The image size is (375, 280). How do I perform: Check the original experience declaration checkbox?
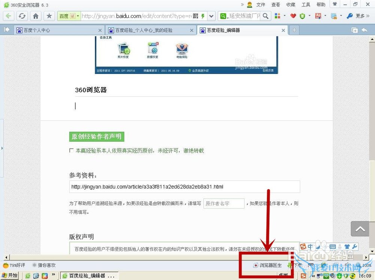tap(71, 150)
